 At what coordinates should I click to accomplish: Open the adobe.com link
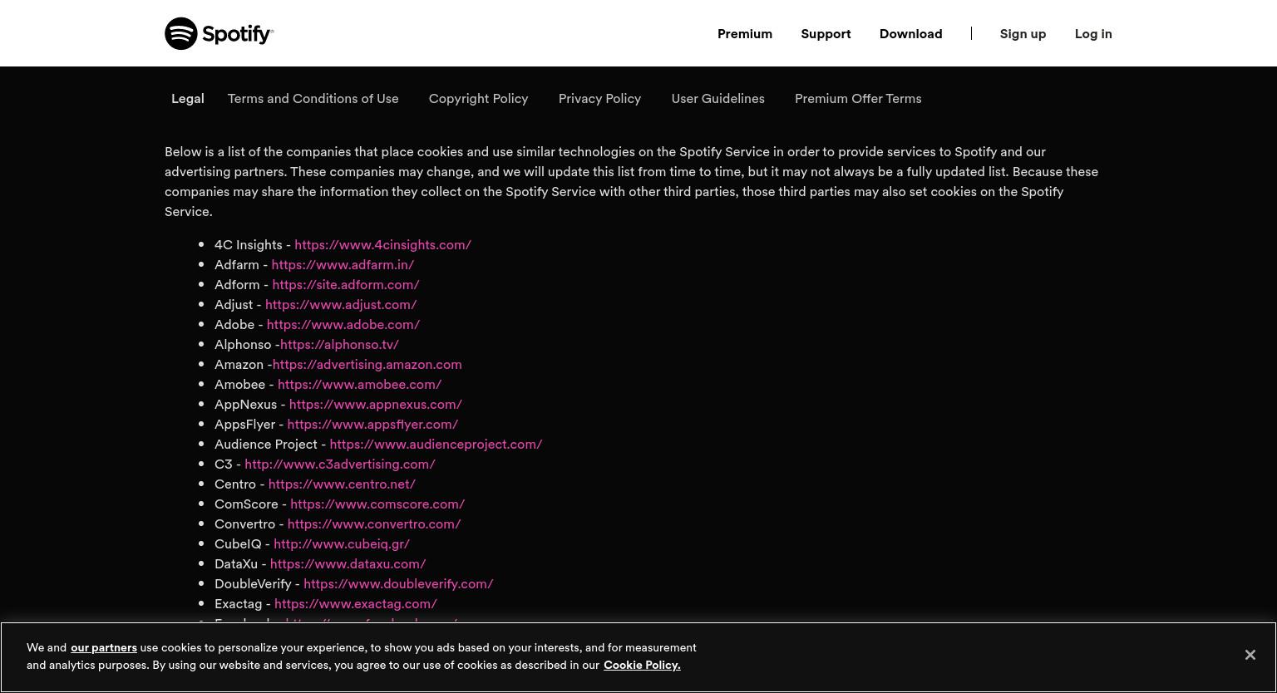[343, 324]
